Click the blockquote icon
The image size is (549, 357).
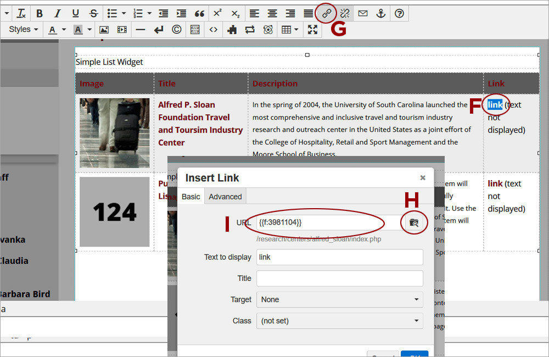[x=199, y=13]
